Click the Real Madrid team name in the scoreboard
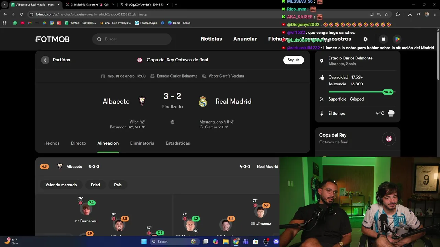Image resolution: width=440 pixels, height=247 pixels. (x=233, y=102)
